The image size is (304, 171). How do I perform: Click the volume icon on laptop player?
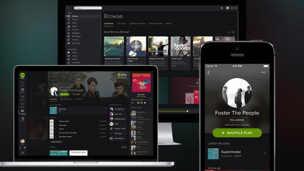tap(132, 103)
